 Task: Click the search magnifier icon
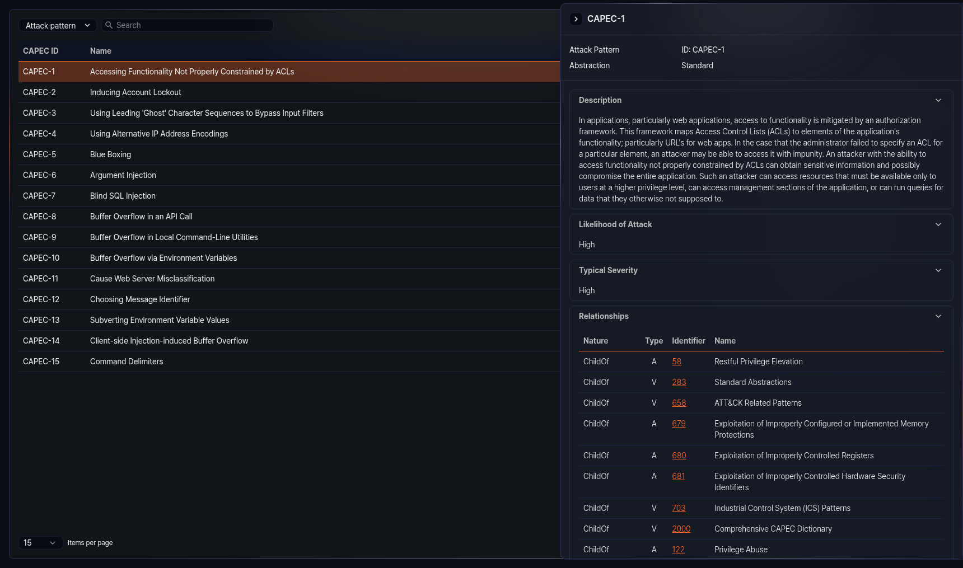click(x=109, y=25)
